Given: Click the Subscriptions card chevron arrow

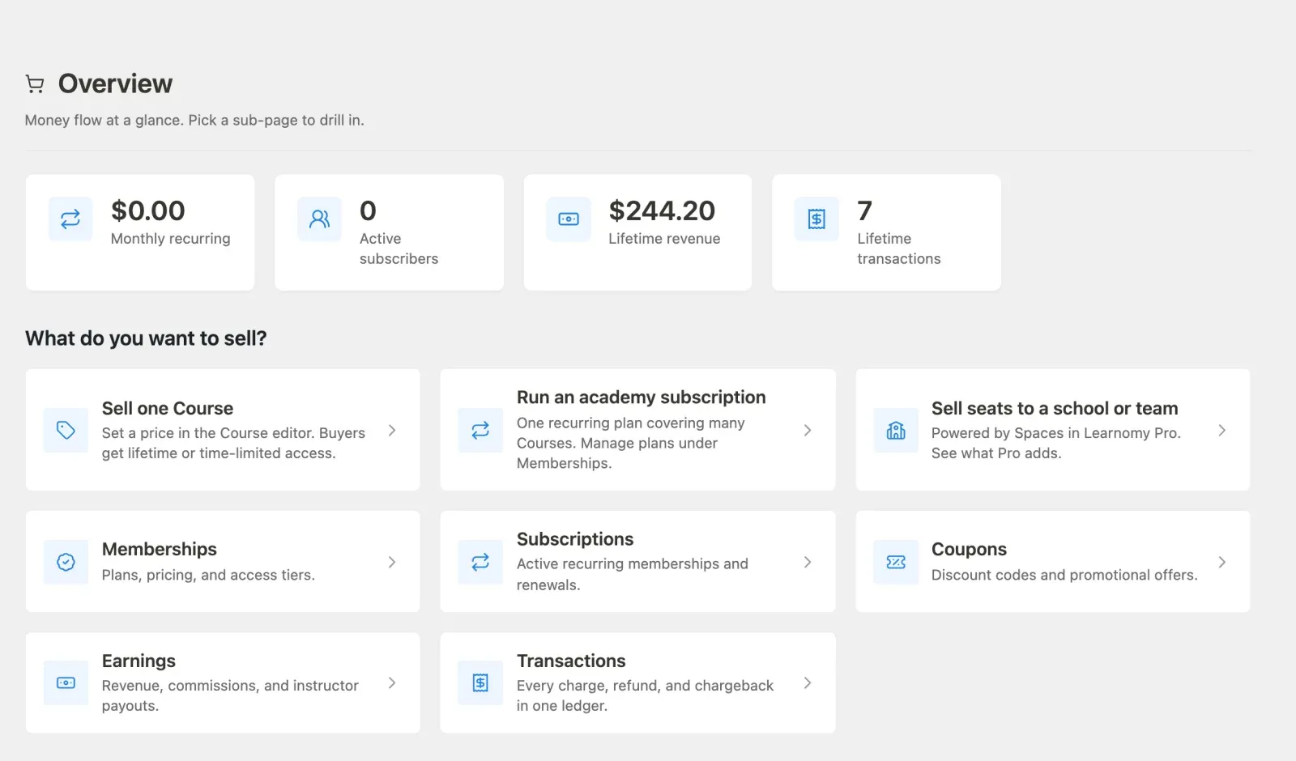Looking at the screenshot, I should pyautogui.click(x=808, y=562).
